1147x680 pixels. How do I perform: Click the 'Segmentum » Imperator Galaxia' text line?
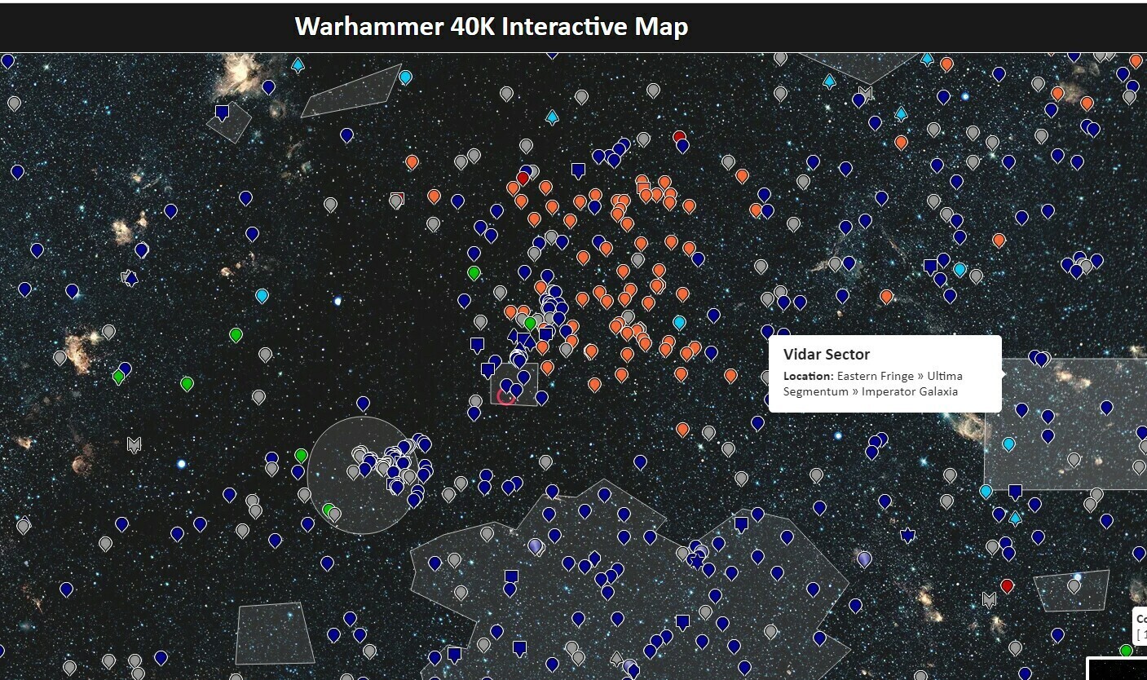pyautogui.click(x=871, y=391)
